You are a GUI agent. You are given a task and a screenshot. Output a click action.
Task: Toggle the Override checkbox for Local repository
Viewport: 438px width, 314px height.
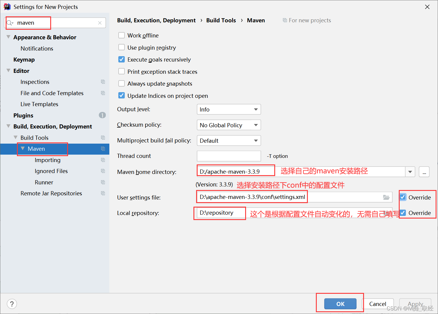pos(403,213)
